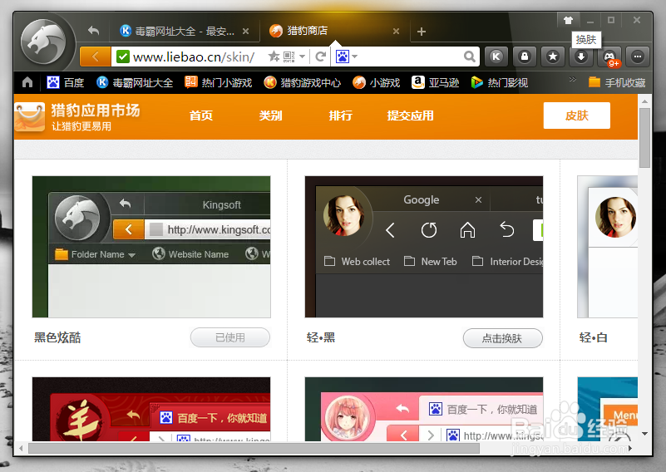Open the 亚马逊 bookmark
The width and height of the screenshot is (666, 472).
(436, 82)
